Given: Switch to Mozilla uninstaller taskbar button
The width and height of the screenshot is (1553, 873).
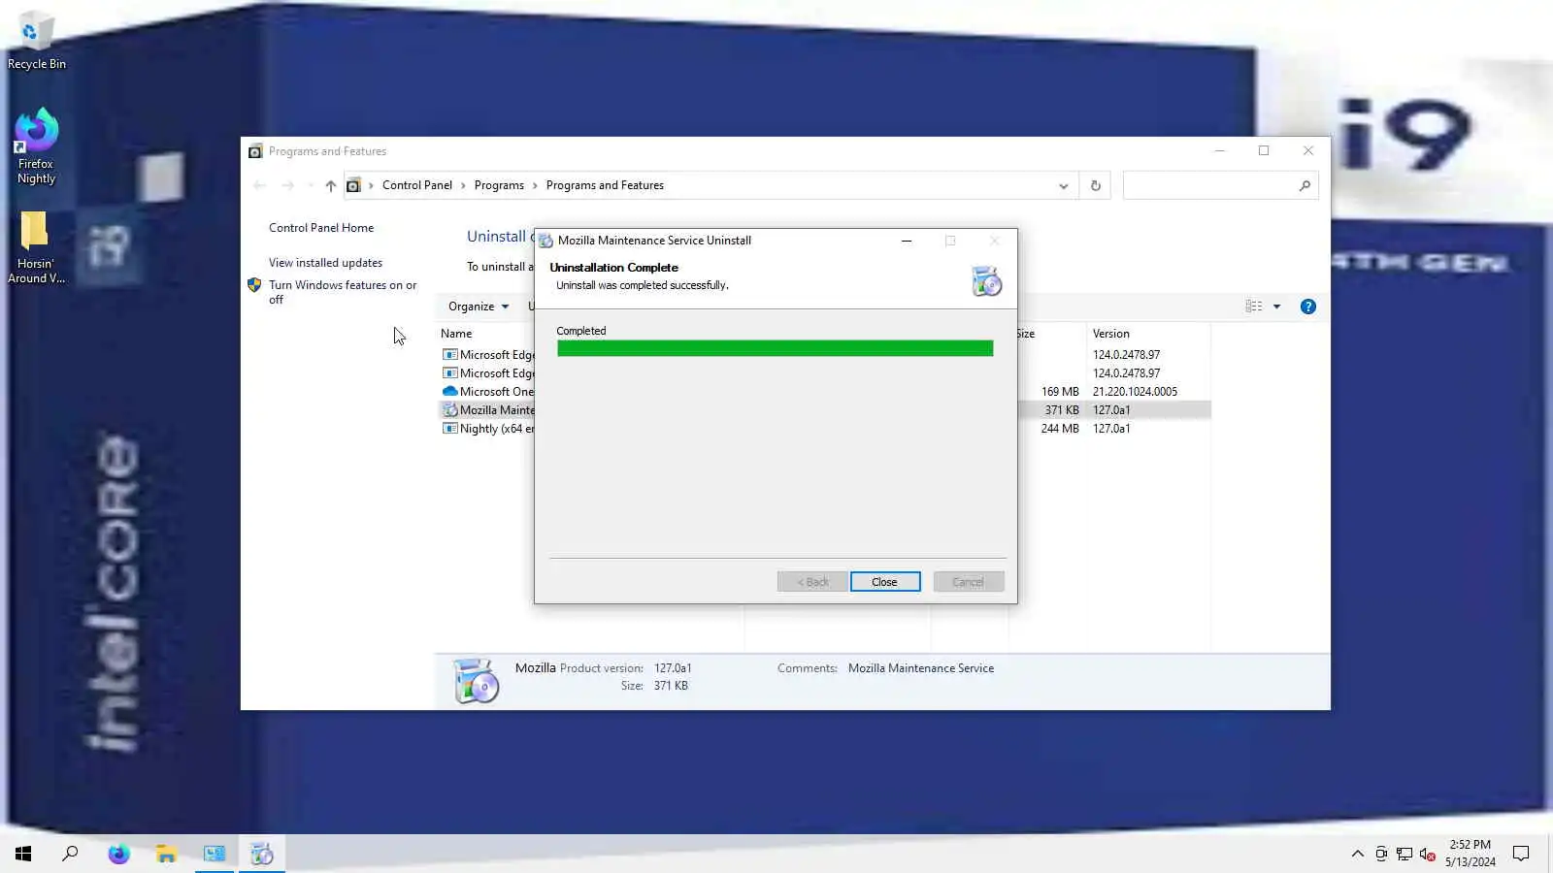Looking at the screenshot, I should point(262,854).
